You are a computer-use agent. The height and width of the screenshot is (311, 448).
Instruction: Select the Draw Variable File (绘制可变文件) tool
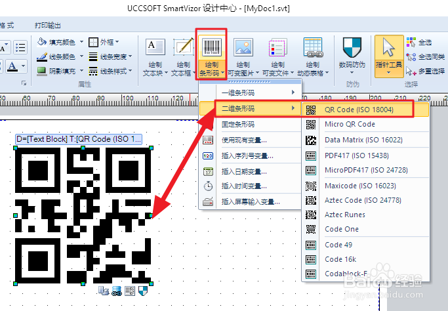click(x=277, y=58)
